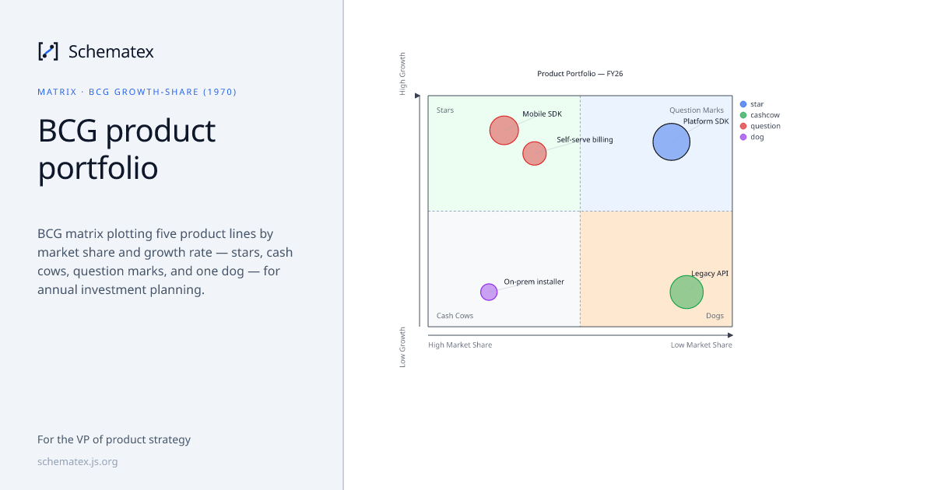Screen dimensions: 934x490
Task: Click the 'Low Growth' axis label
Action: click(403, 347)
